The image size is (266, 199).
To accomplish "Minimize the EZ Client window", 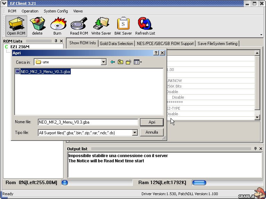I will [247, 3].
